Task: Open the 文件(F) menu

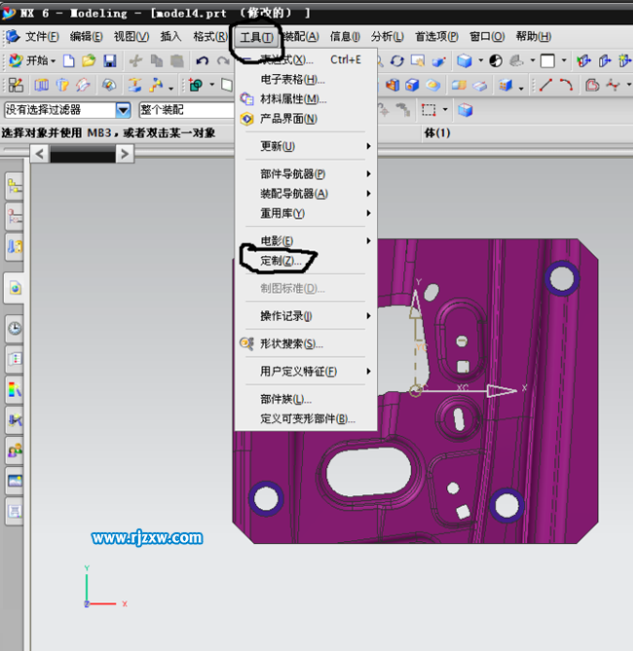Action: [42, 37]
